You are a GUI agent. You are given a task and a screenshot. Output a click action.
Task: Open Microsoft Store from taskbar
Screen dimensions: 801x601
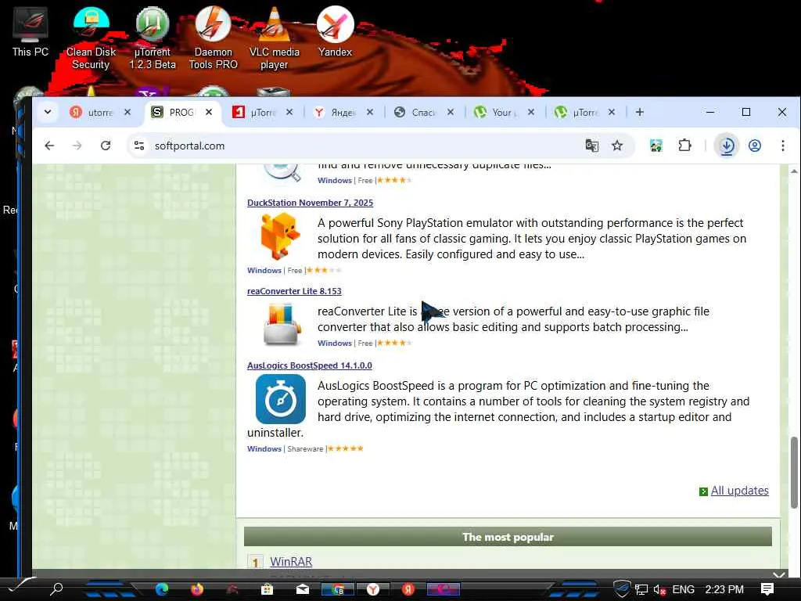point(267,589)
